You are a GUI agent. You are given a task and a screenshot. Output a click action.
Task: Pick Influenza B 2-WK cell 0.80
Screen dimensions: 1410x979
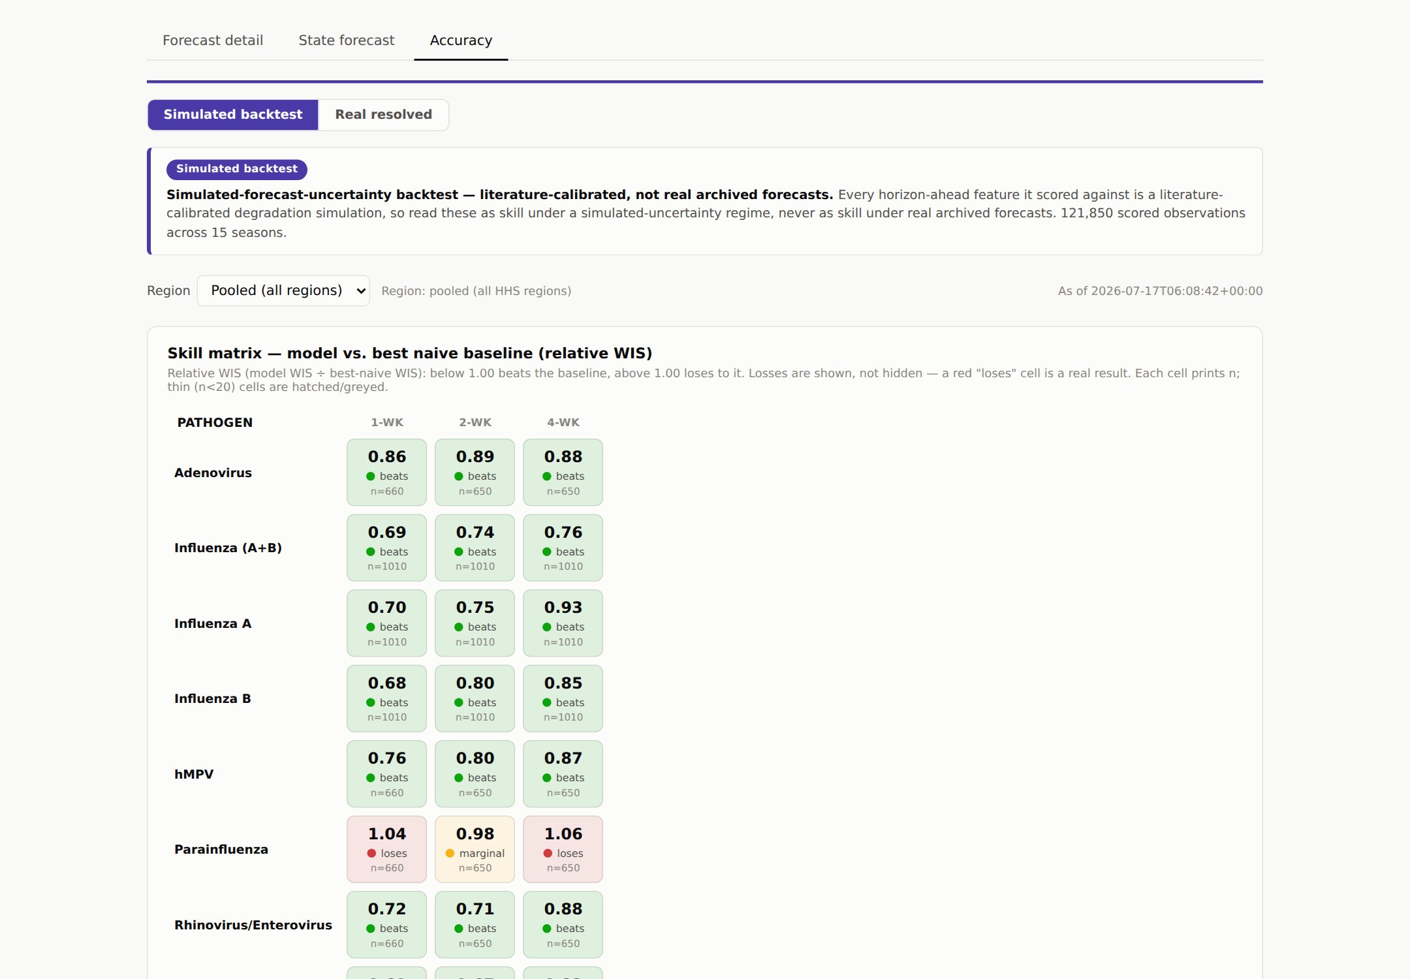(475, 699)
